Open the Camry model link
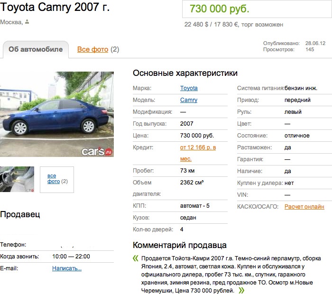The image size is (332, 294). tap(189, 100)
